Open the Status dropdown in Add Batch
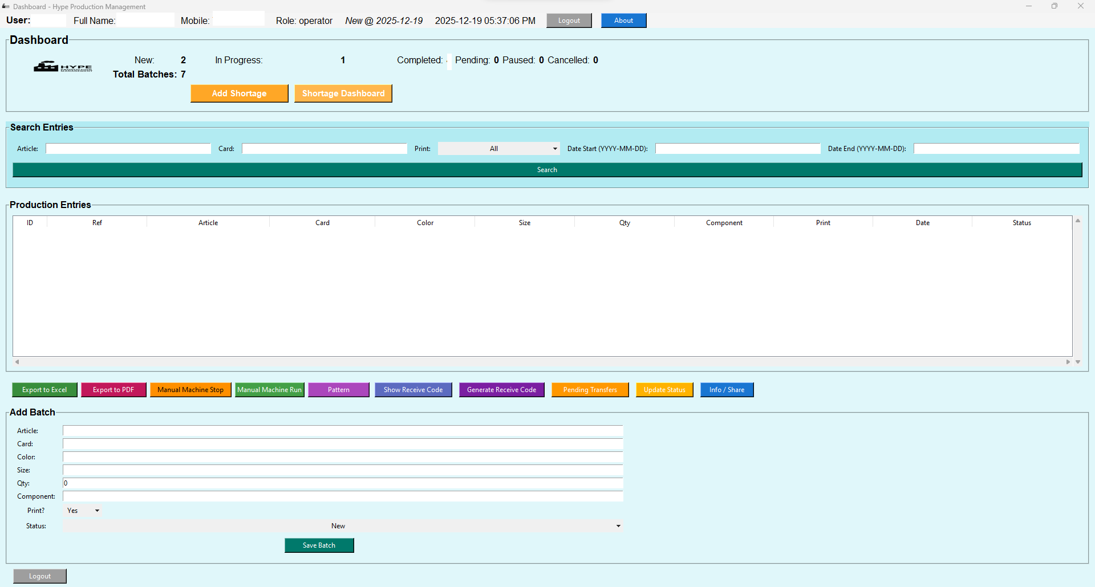Screen dimensions: 1095x587 342,526
